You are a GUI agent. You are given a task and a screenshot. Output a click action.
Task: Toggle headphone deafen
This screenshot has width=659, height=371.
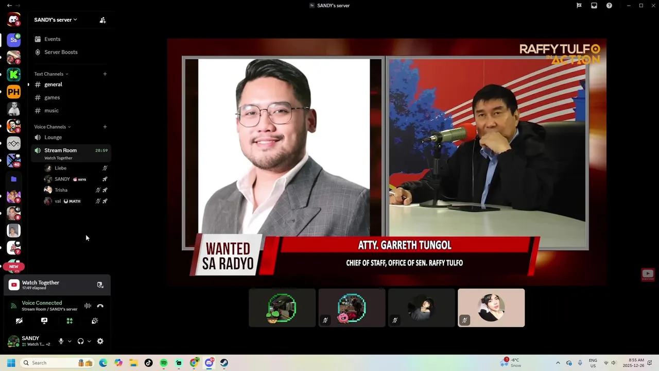tap(80, 341)
